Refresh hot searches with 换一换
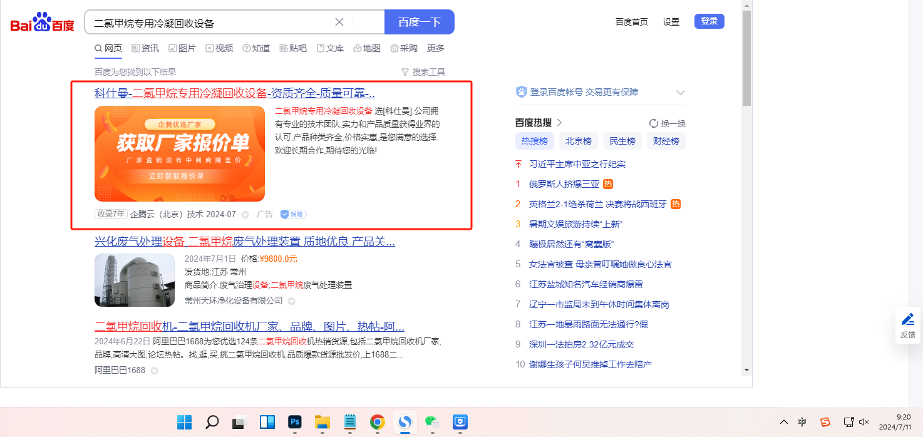Screen dimensions: 923x437 click(x=668, y=123)
